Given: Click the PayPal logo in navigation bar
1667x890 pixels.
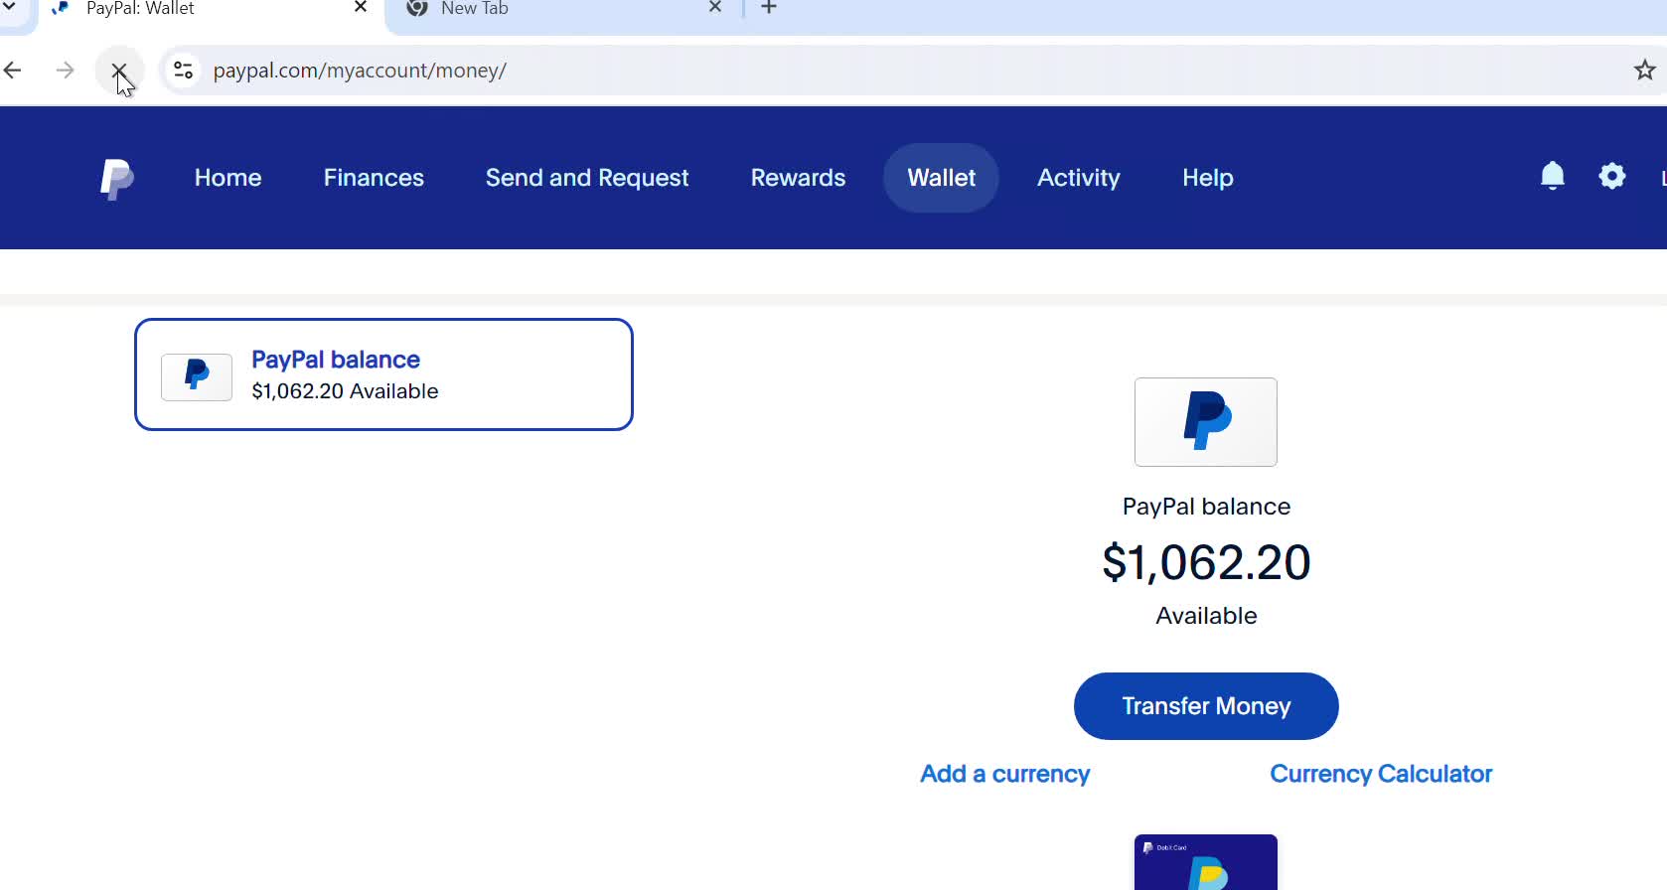Looking at the screenshot, I should click(117, 179).
